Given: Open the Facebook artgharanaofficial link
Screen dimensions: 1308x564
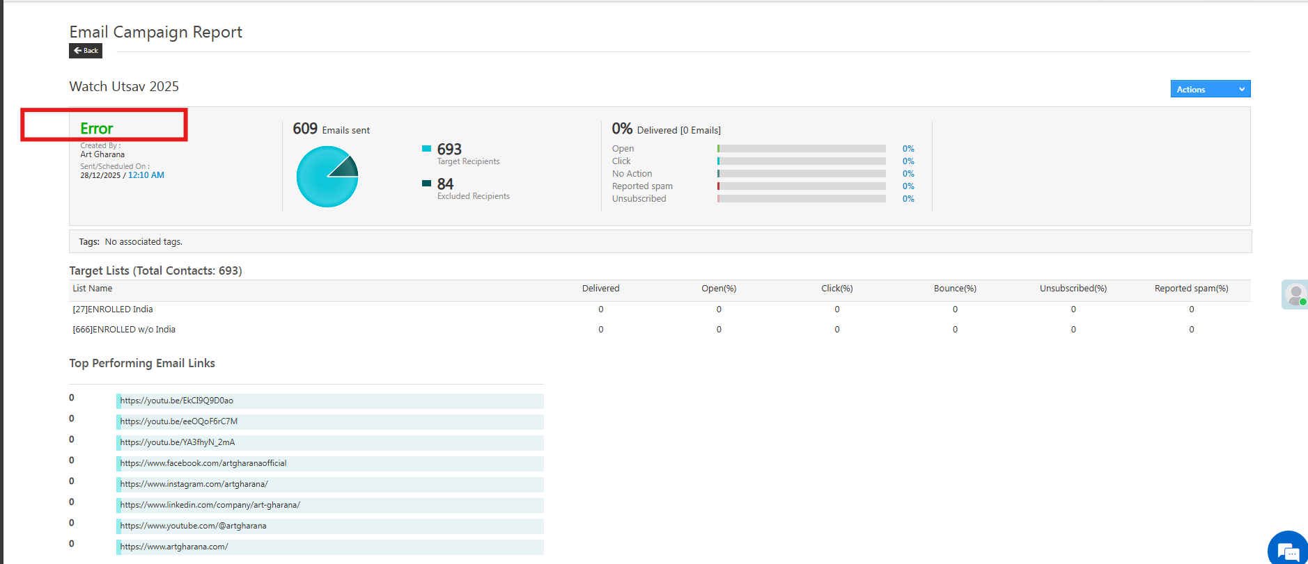Looking at the screenshot, I should point(203,463).
